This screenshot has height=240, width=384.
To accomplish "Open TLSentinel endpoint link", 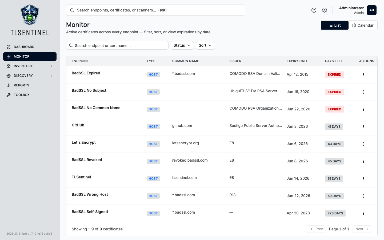I will point(81,177).
